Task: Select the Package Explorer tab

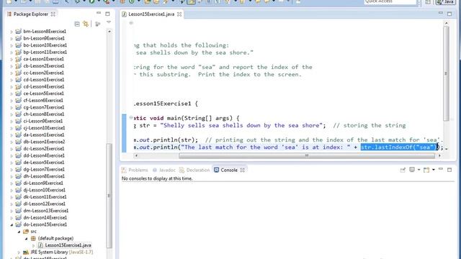Action: pos(30,14)
